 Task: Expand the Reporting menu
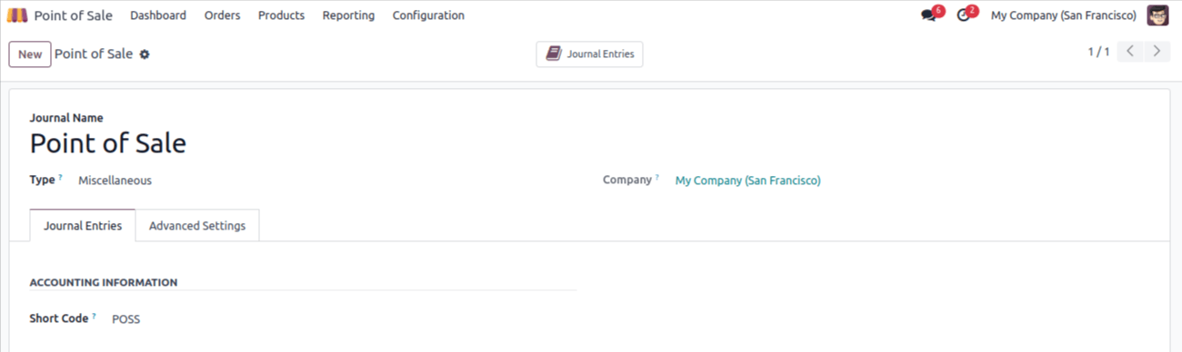[x=348, y=15]
